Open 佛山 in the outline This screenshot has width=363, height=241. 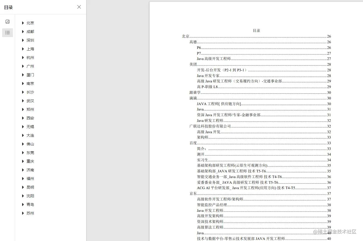point(30,144)
